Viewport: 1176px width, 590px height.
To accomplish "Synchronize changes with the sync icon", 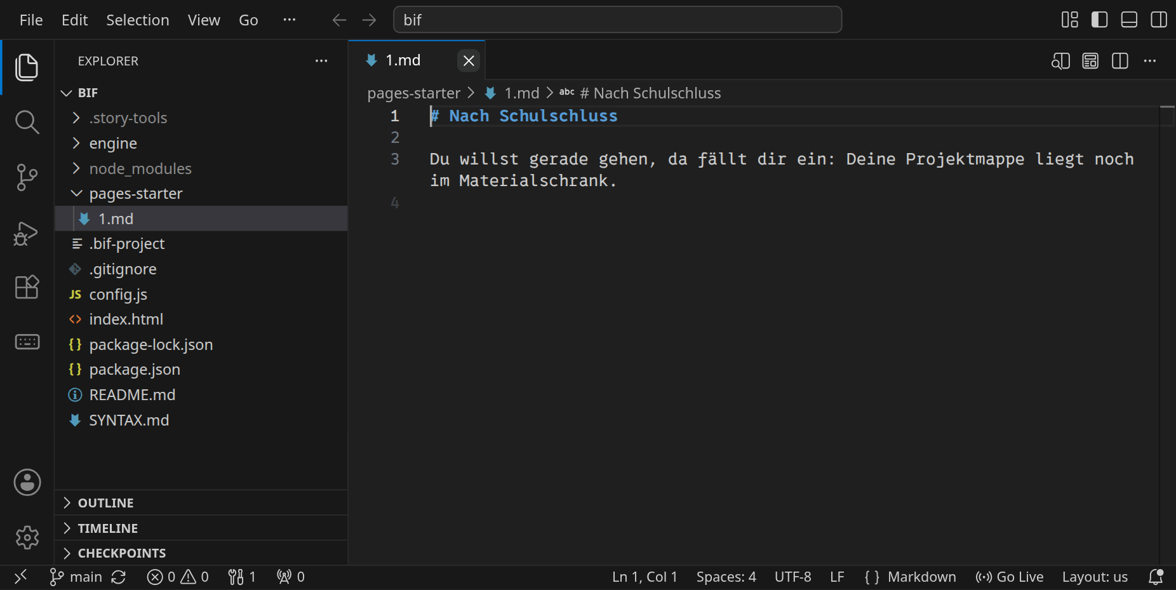I will point(119,577).
